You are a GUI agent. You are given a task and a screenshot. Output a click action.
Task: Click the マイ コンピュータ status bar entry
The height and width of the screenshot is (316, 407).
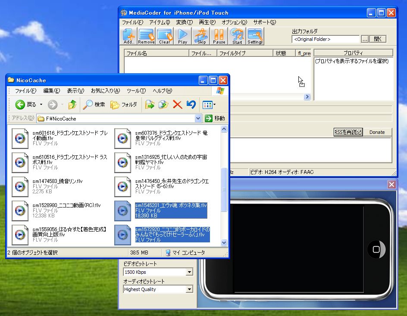tap(185, 252)
